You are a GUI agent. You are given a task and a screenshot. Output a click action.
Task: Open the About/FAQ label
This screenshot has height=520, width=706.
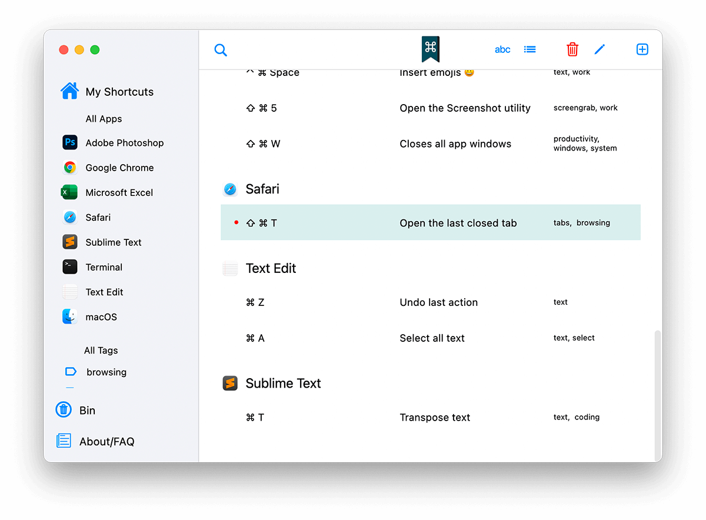(107, 442)
